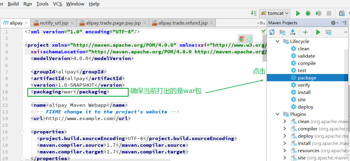Close the notify_url.jsp tab
Screen dimensions: 350x161
pyautogui.click(x=72, y=23)
